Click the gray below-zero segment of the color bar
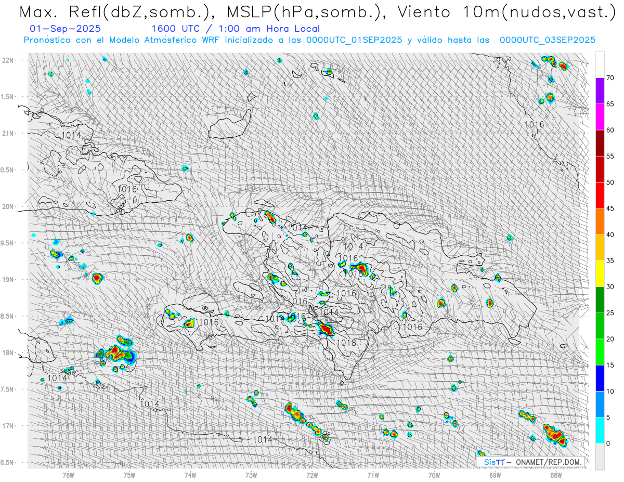The width and height of the screenshot is (624, 482). [x=600, y=456]
